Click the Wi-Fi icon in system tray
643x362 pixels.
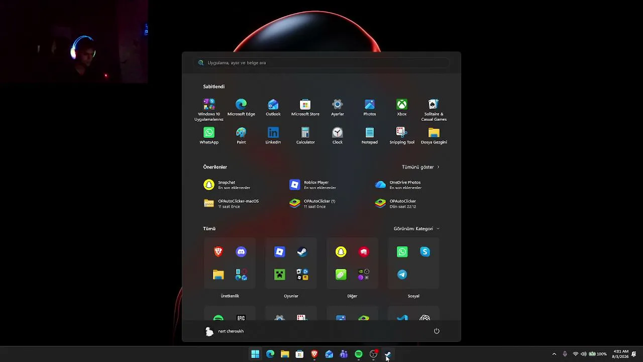[576, 354]
